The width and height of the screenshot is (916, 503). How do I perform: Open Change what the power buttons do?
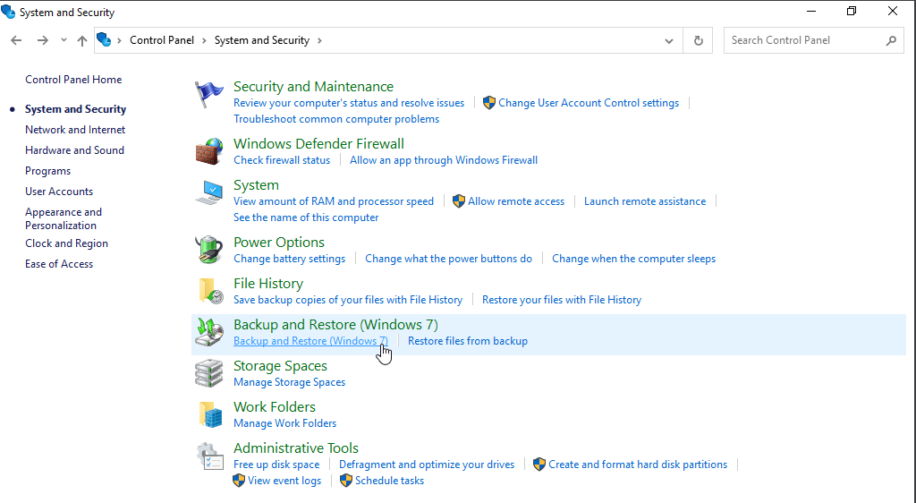[x=449, y=259]
